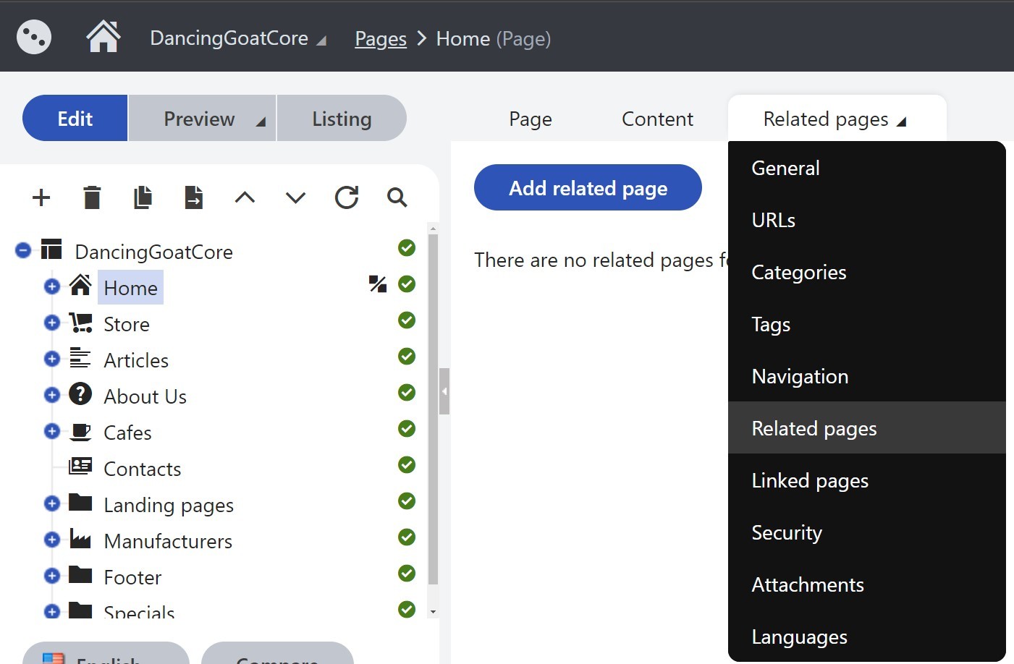Follow the Pages breadcrumb link
The image size is (1014, 664).
381,38
